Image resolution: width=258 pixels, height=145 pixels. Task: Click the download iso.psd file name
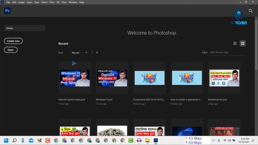coord(217,99)
